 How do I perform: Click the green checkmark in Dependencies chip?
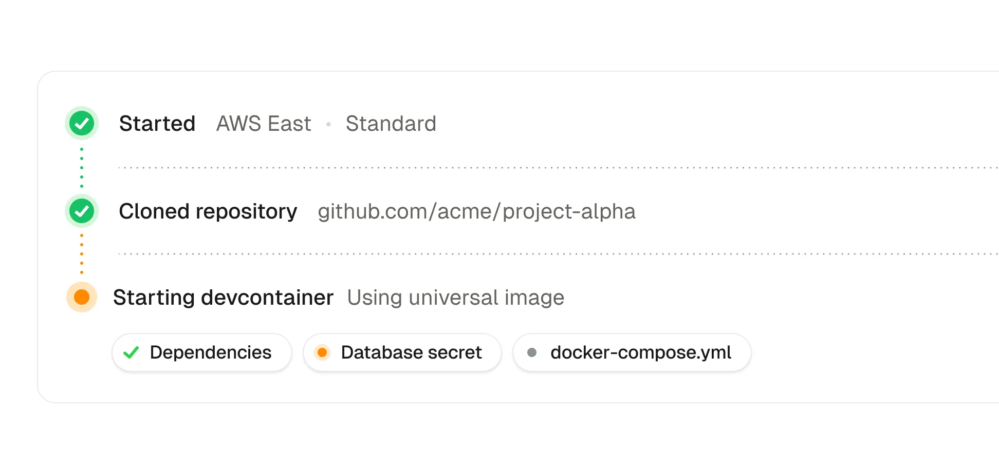click(x=132, y=352)
